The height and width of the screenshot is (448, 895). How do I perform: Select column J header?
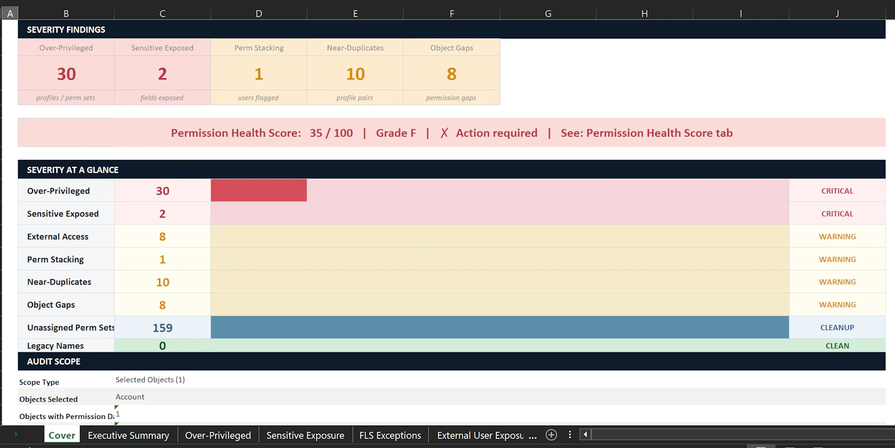pos(837,13)
